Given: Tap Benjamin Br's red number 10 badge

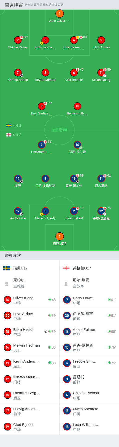Looking at the screenshot, I should (x=77, y=106).
